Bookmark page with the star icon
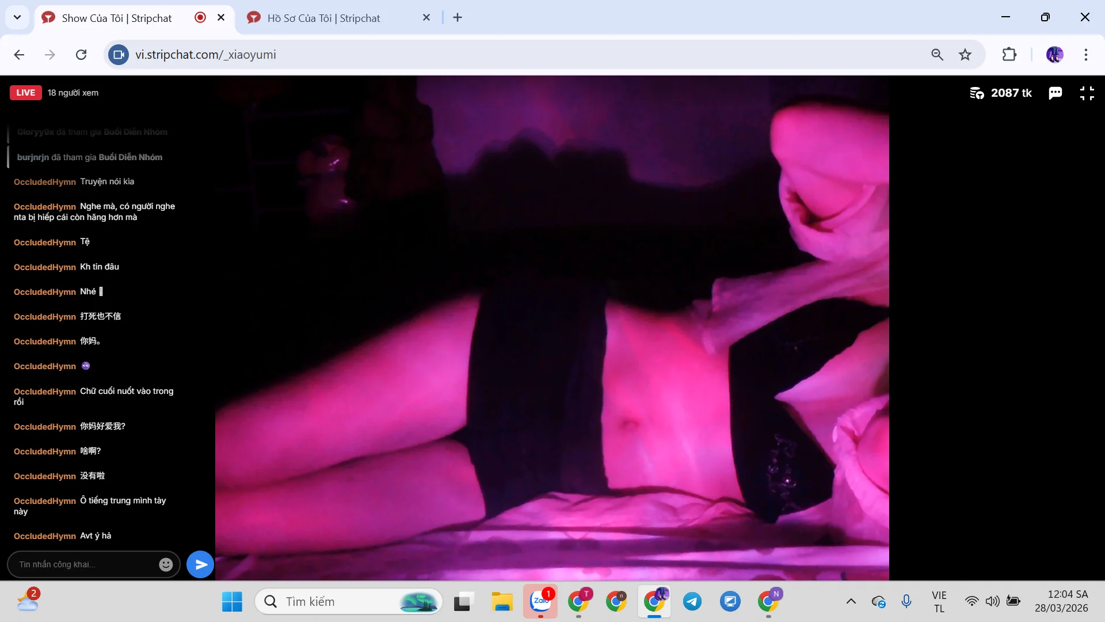The height and width of the screenshot is (622, 1105). pos(965,55)
